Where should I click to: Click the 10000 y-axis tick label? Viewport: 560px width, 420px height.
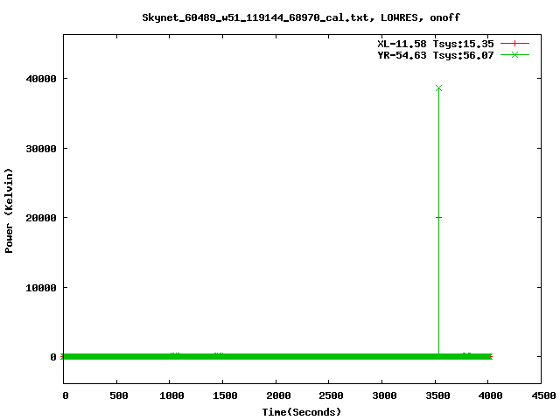(x=41, y=288)
